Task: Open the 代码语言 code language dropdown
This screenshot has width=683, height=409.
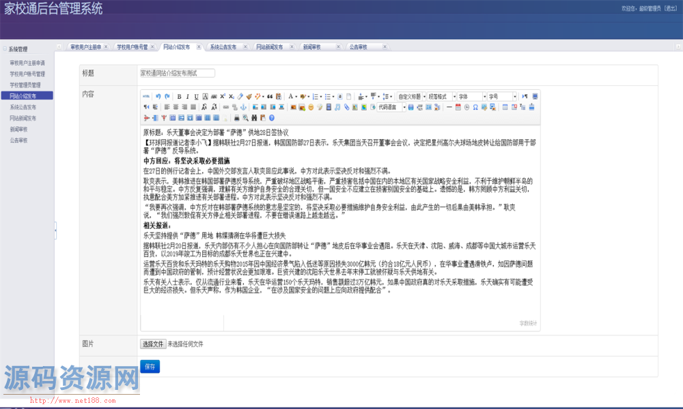Action: point(391,107)
